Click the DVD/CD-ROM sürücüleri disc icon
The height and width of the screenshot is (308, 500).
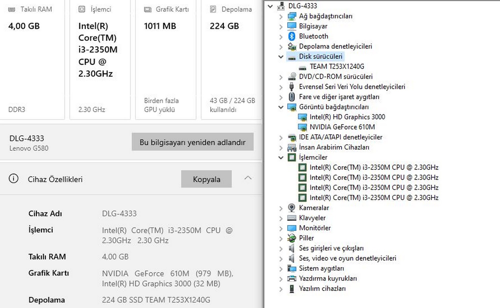(291, 77)
